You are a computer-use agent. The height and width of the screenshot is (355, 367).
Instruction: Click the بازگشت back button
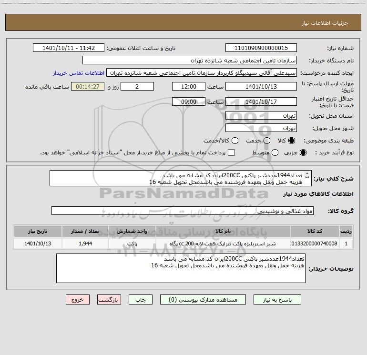point(109,300)
